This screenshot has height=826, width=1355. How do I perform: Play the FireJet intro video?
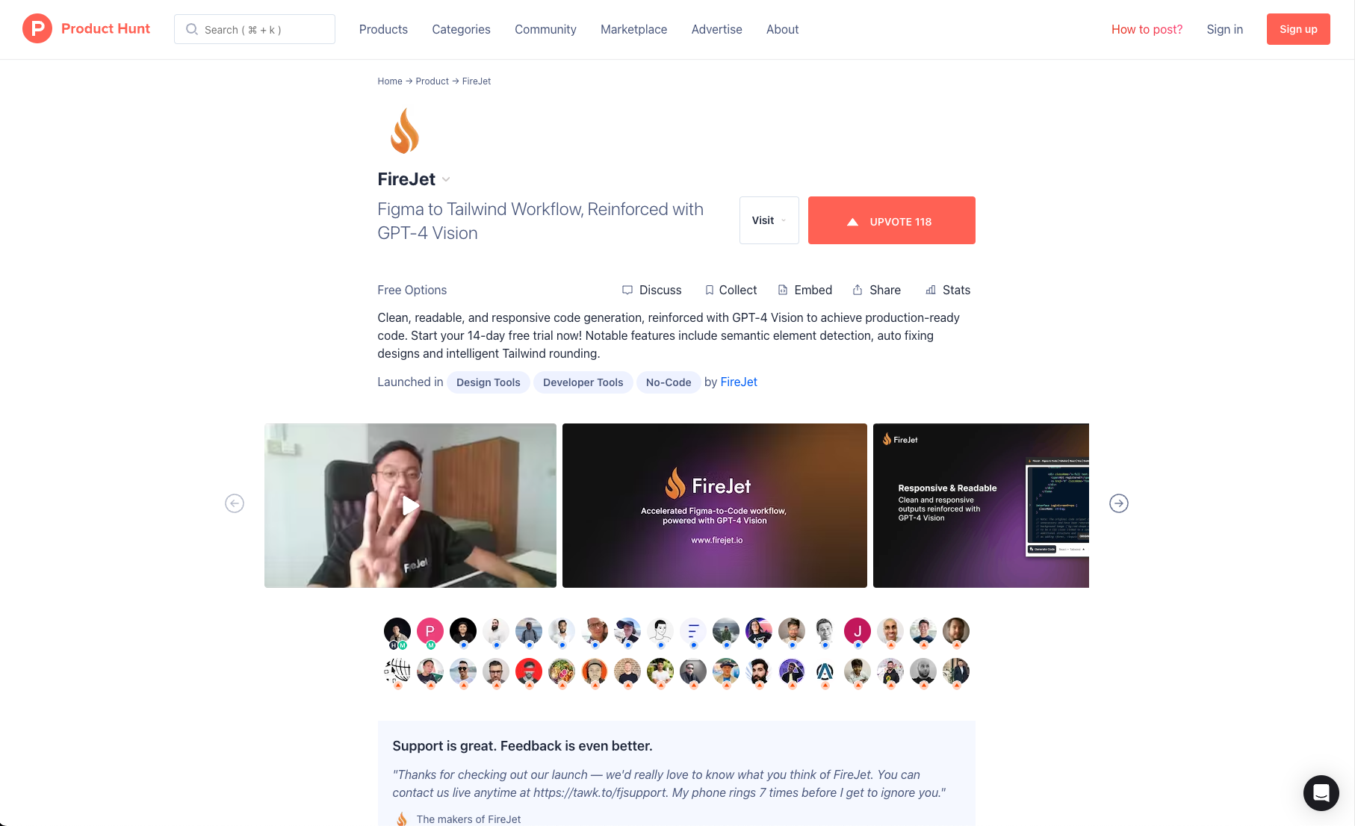click(x=410, y=506)
